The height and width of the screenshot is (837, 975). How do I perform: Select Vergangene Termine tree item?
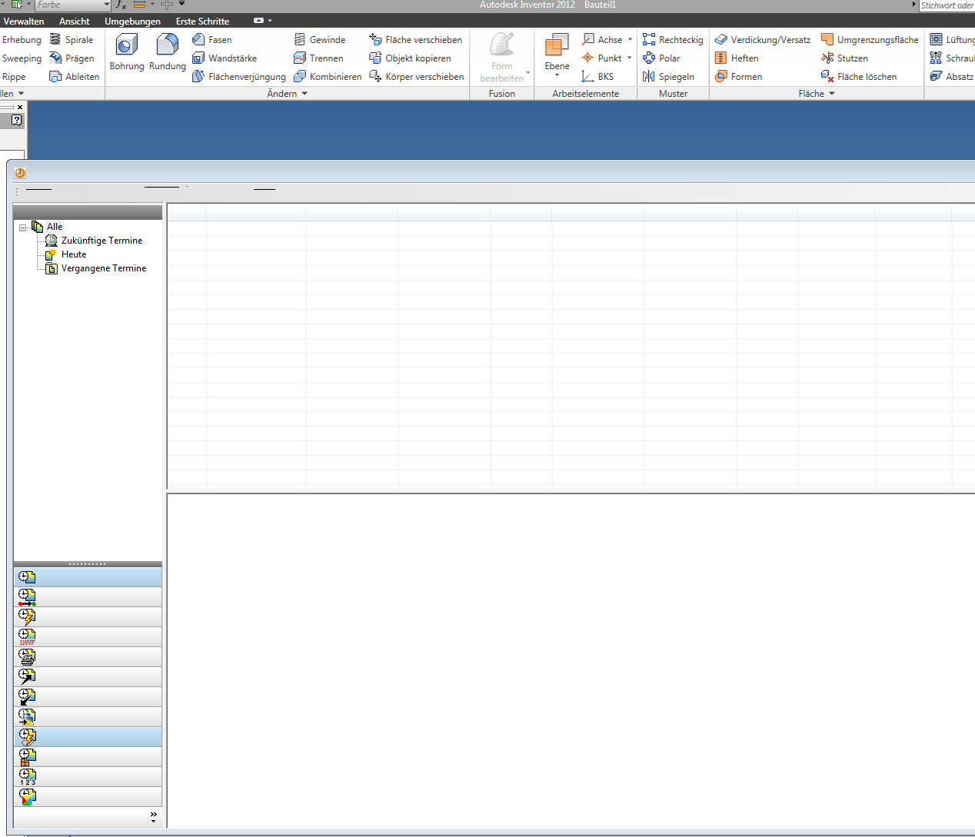[104, 268]
